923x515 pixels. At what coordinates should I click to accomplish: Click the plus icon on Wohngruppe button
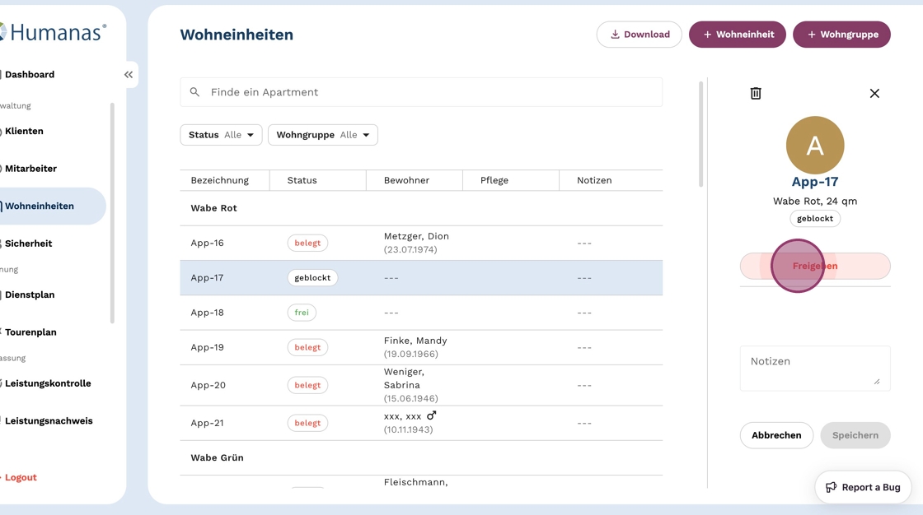[812, 35]
